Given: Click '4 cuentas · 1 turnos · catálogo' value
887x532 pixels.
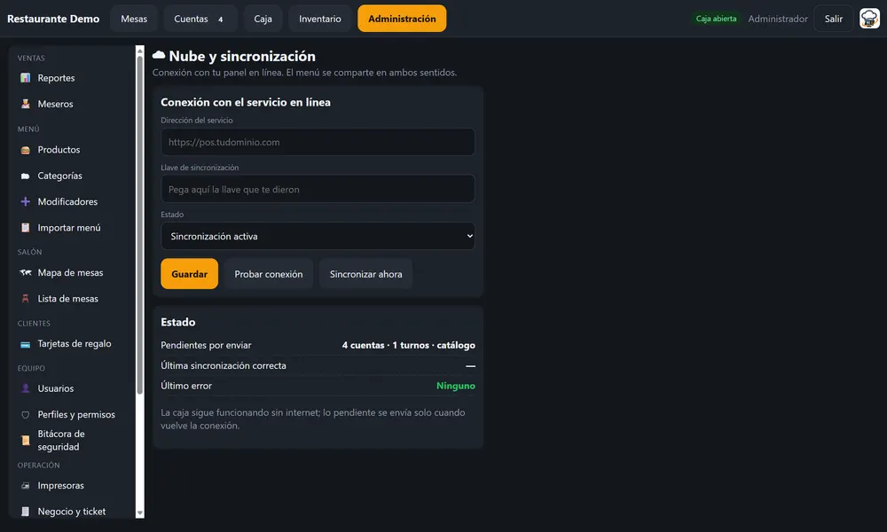Looking at the screenshot, I should [408, 346].
